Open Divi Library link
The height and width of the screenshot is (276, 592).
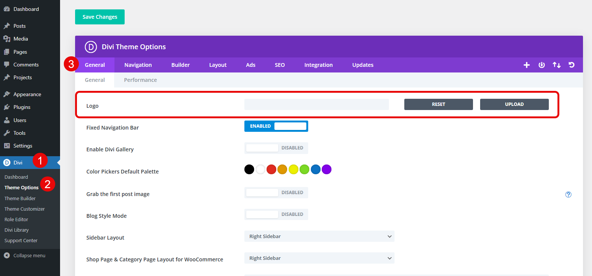(x=17, y=230)
